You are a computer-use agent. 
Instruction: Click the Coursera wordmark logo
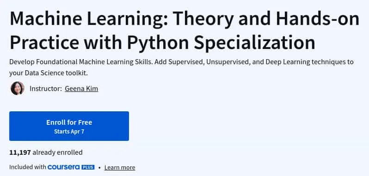coord(64,167)
